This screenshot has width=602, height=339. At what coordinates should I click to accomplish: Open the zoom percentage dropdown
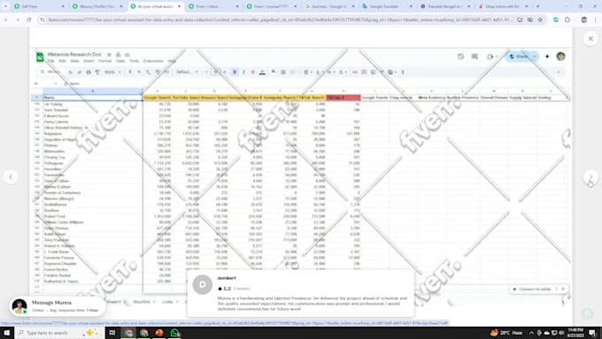click(113, 73)
